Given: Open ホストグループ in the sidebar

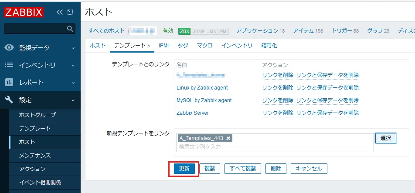Looking at the screenshot, I should (37, 115).
